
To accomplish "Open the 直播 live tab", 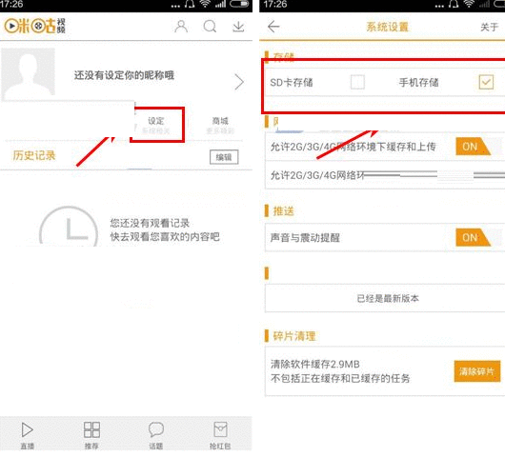I will (x=28, y=435).
